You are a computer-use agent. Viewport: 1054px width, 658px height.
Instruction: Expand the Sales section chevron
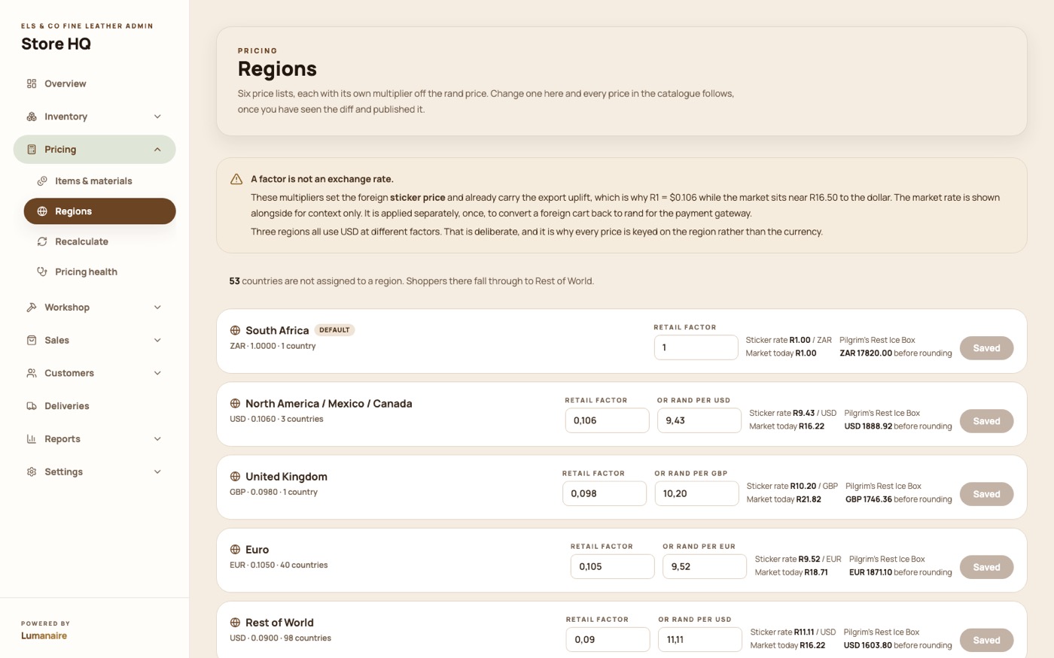coord(157,341)
